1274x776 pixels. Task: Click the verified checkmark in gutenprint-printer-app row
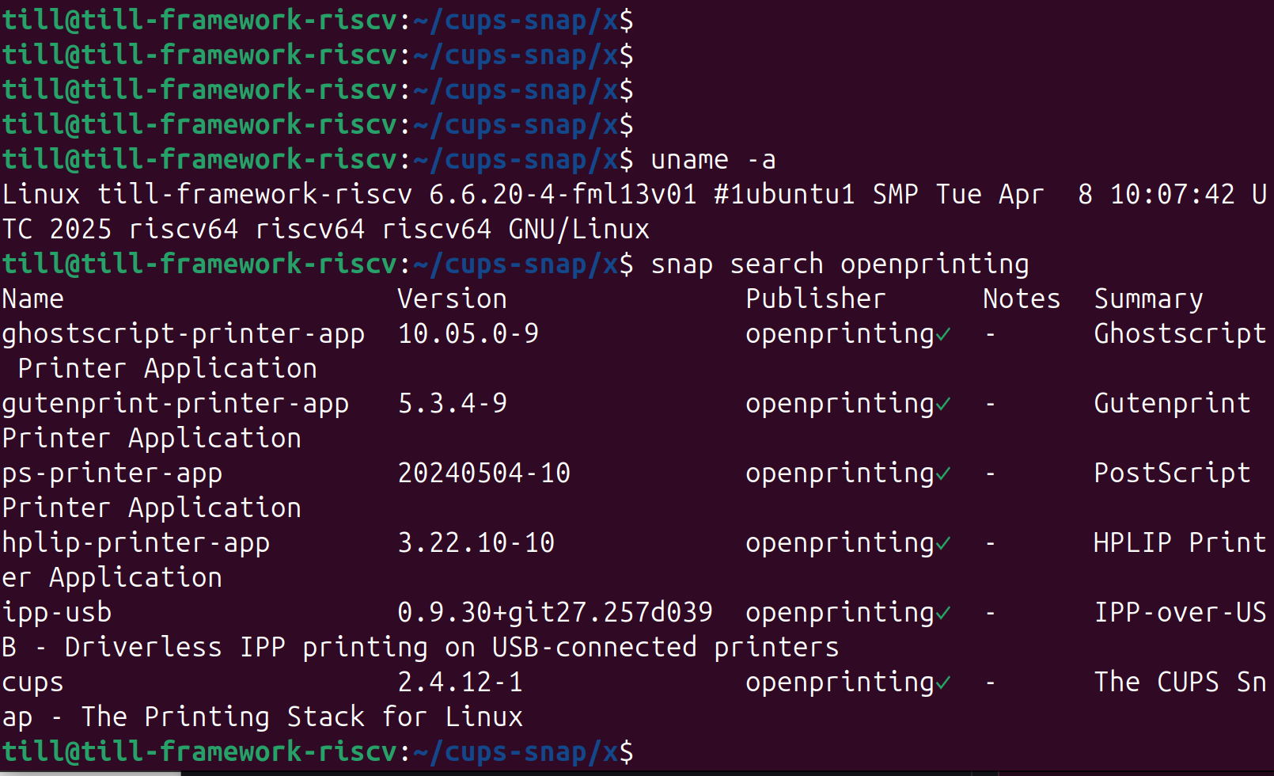pyautogui.click(x=943, y=405)
